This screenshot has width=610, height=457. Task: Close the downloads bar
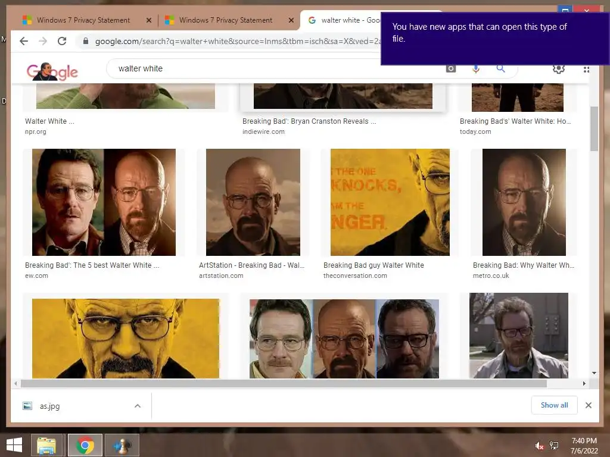click(x=588, y=405)
